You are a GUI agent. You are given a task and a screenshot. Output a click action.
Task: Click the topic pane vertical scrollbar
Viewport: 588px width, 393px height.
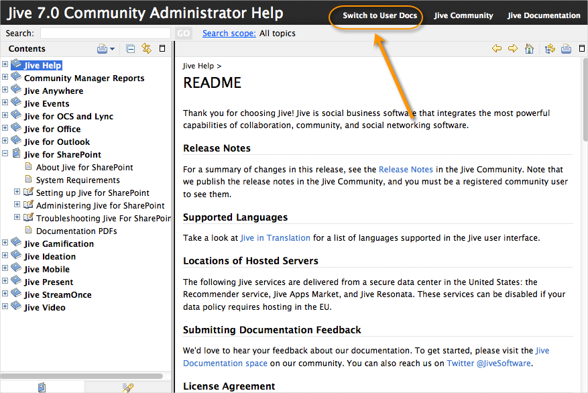(585, 99)
